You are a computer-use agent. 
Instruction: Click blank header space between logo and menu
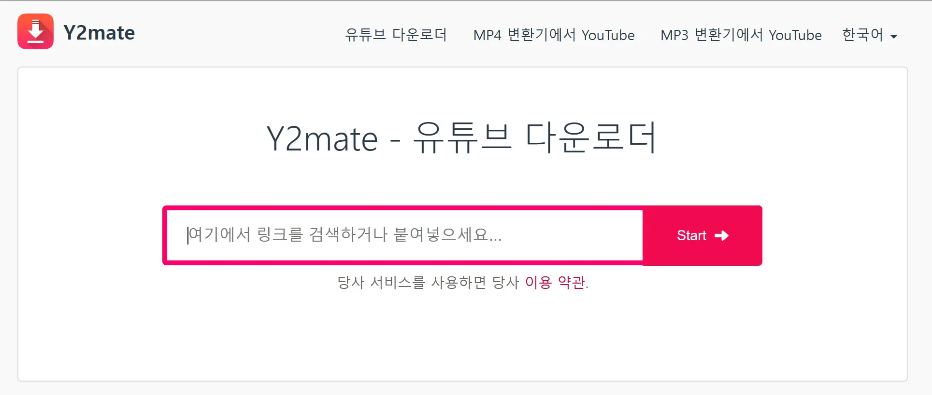239,34
